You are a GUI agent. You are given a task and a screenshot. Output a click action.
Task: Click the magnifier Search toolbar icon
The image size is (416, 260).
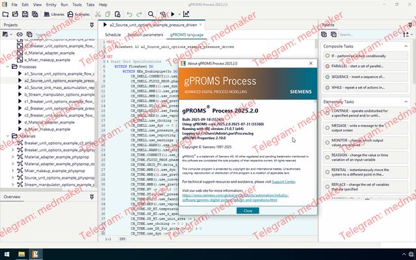tap(151, 14)
